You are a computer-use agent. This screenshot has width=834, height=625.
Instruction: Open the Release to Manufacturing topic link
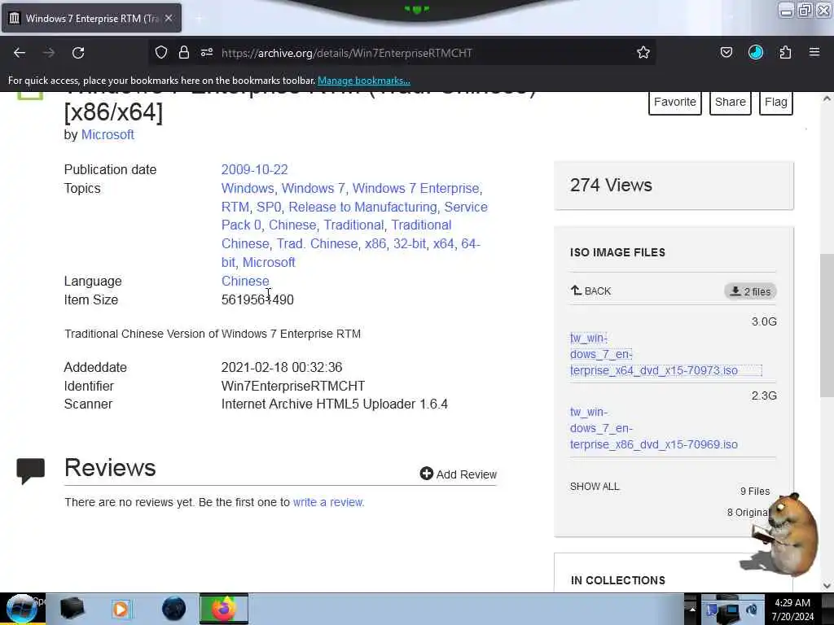click(x=362, y=207)
